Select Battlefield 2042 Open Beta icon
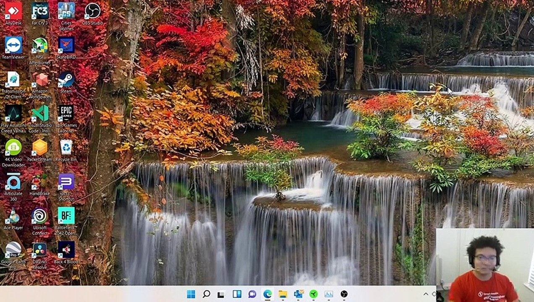 coord(66,221)
